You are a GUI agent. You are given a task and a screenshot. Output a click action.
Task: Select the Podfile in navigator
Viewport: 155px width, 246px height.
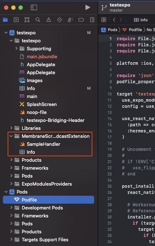click(x=49, y=200)
